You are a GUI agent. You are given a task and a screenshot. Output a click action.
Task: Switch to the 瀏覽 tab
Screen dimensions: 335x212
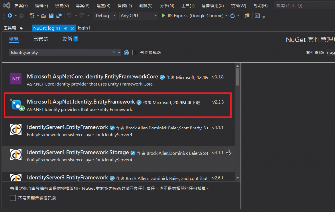pos(14,39)
